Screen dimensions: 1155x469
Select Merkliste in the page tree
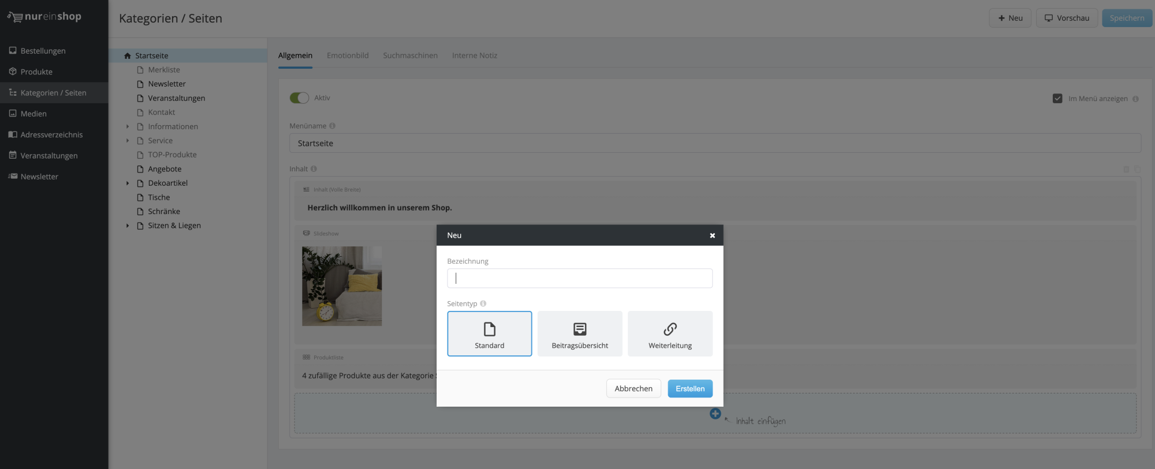[164, 70]
